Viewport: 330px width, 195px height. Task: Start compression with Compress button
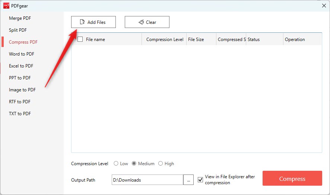pos(292,178)
